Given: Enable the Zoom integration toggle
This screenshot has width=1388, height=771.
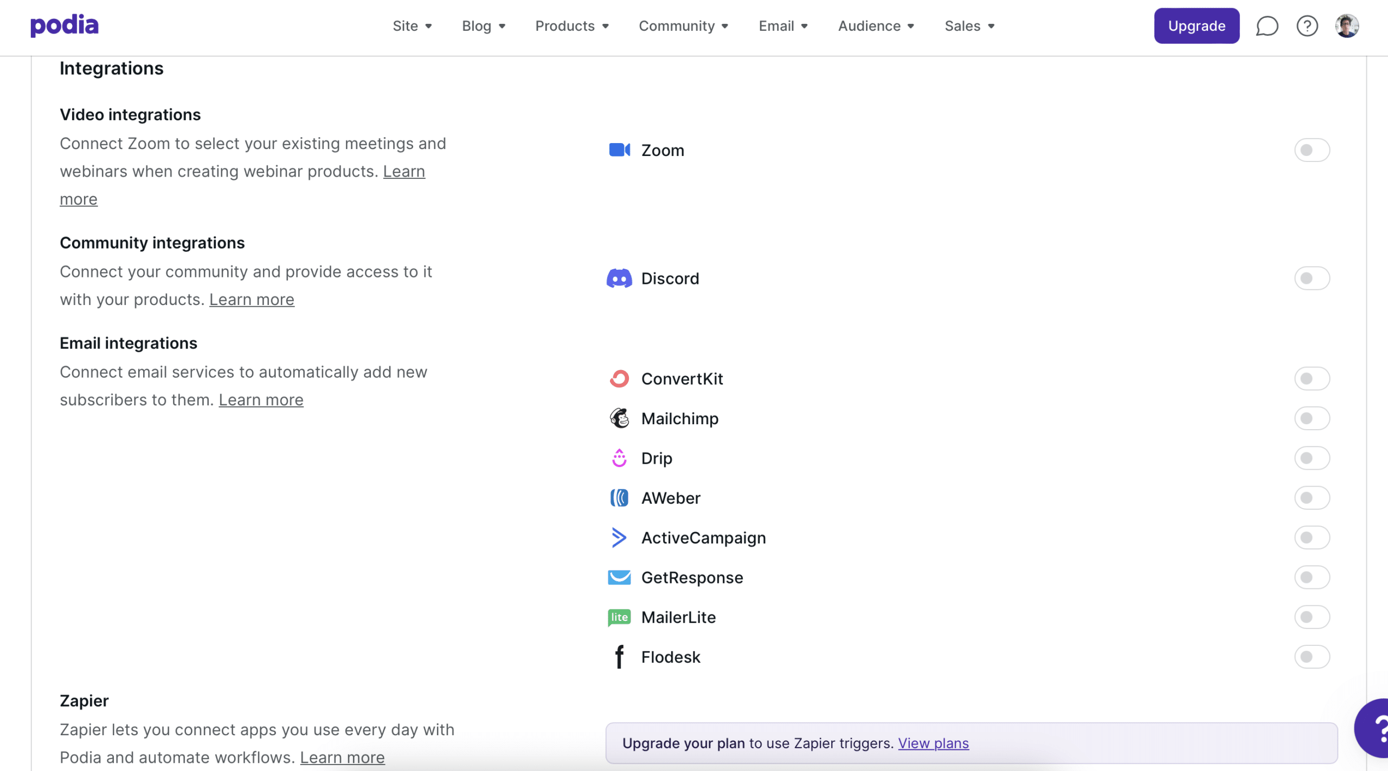Looking at the screenshot, I should (x=1312, y=150).
